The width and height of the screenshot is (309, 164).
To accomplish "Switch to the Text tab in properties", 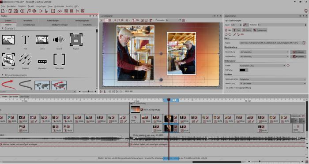I will pyautogui.click(x=237, y=30).
